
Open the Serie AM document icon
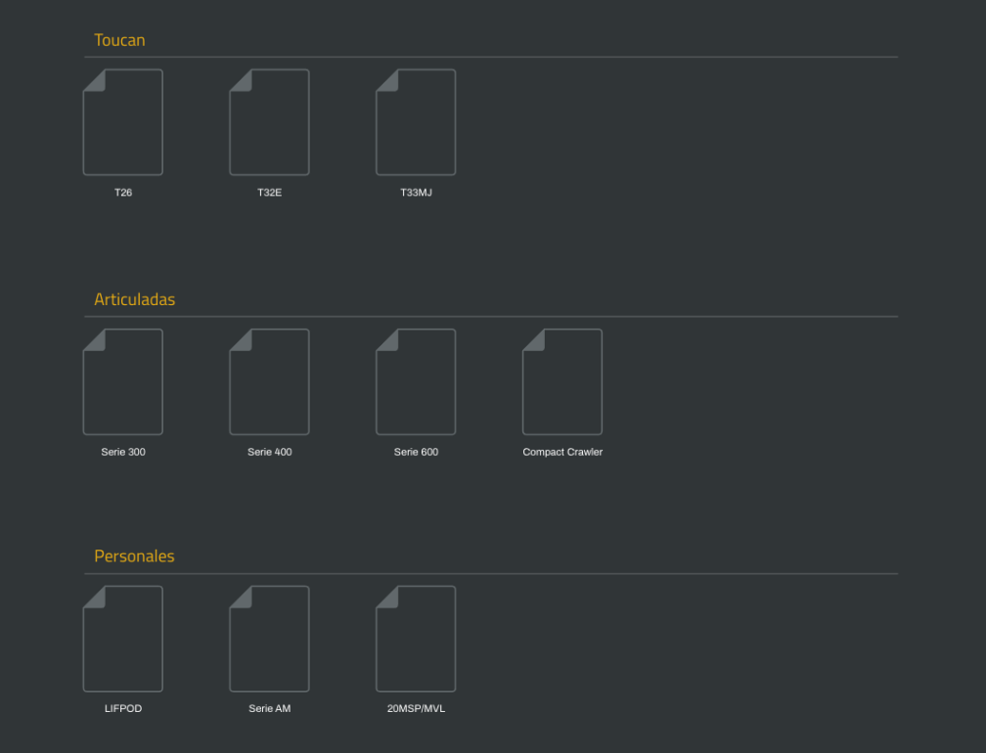[270, 639]
